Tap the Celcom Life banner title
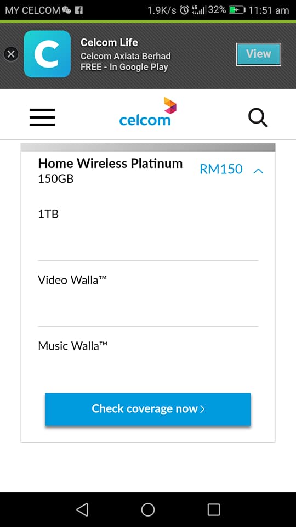This screenshot has height=527, width=296. tap(109, 42)
